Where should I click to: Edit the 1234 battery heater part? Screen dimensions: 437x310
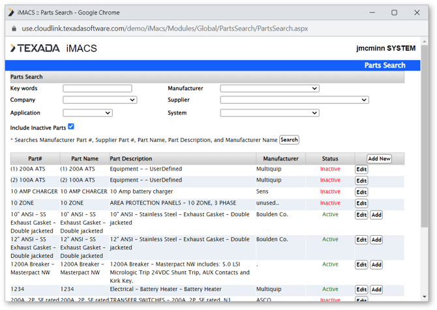point(361,289)
